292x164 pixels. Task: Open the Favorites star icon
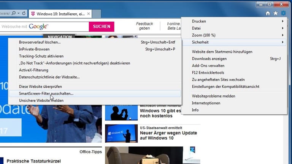click(275, 13)
